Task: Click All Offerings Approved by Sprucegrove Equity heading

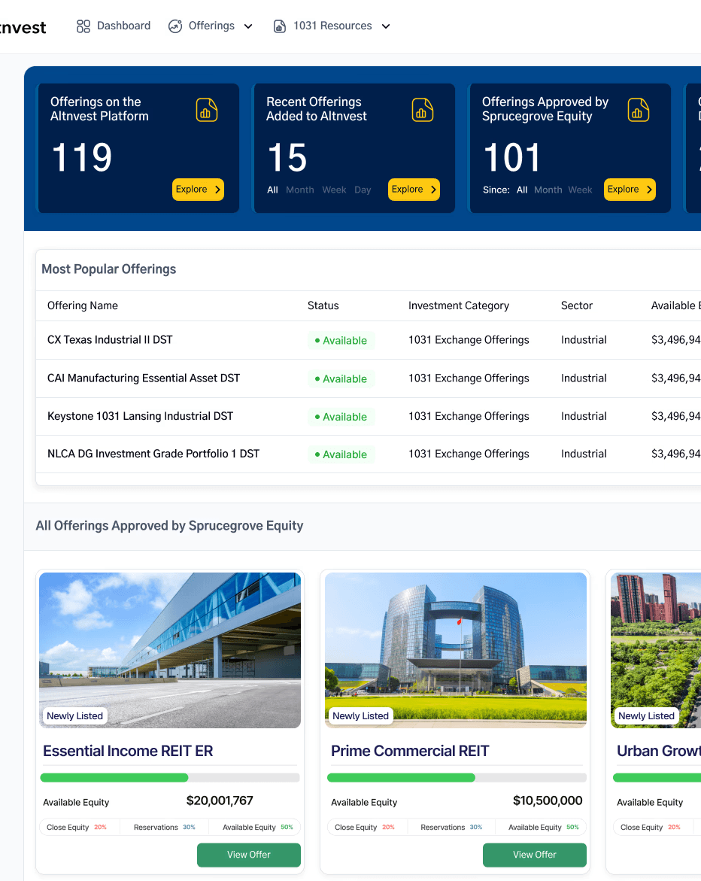Action: pos(170,526)
